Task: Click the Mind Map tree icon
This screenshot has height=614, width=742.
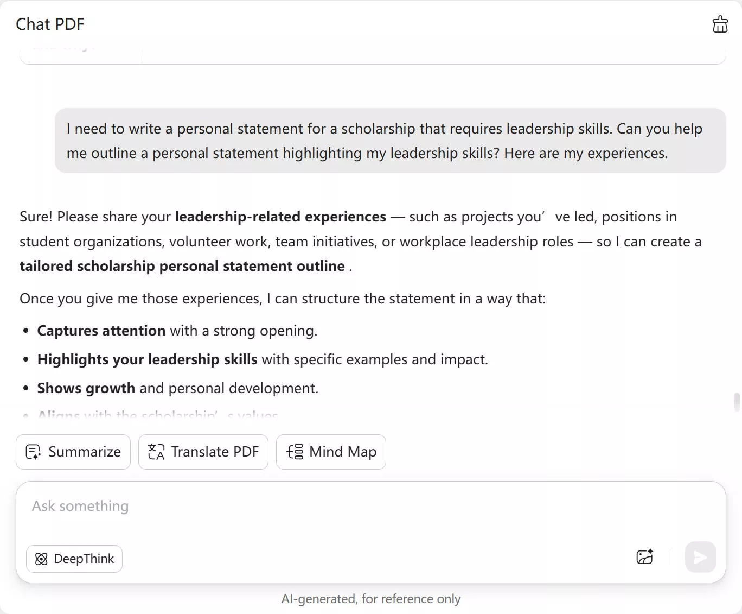Action: [x=295, y=452]
